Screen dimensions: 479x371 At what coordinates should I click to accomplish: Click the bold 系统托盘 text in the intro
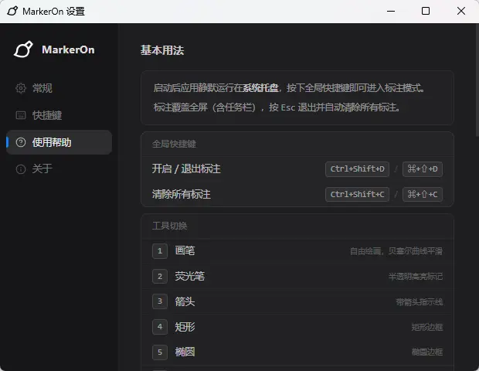click(x=260, y=88)
